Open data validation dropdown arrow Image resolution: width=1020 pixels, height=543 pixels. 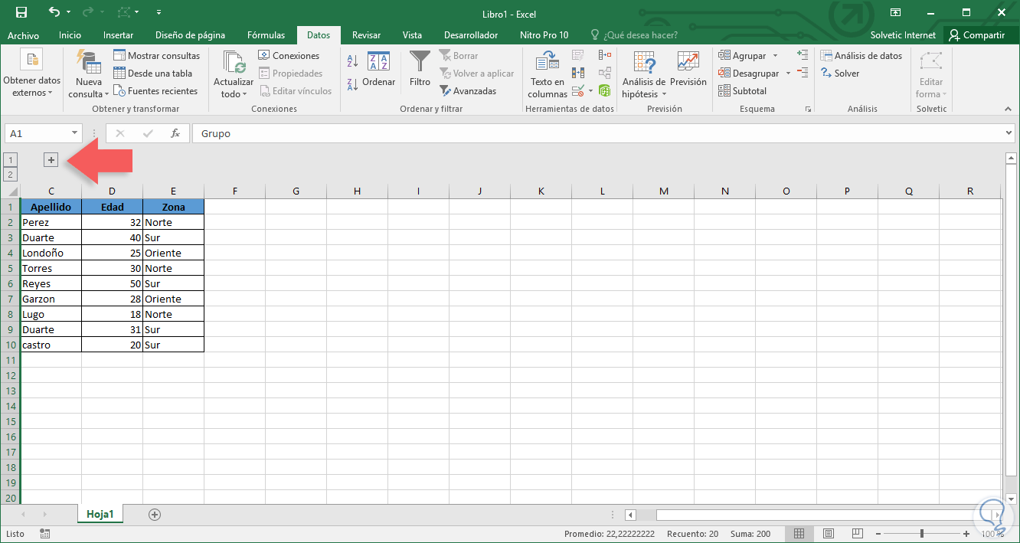590,91
